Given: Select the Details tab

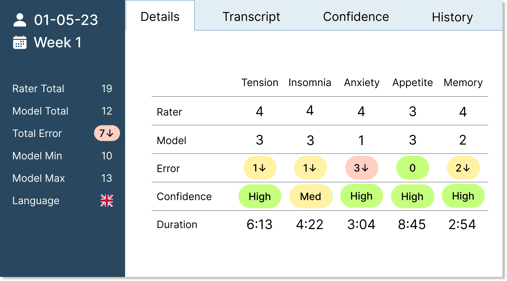Looking at the screenshot, I should [160, 17].
